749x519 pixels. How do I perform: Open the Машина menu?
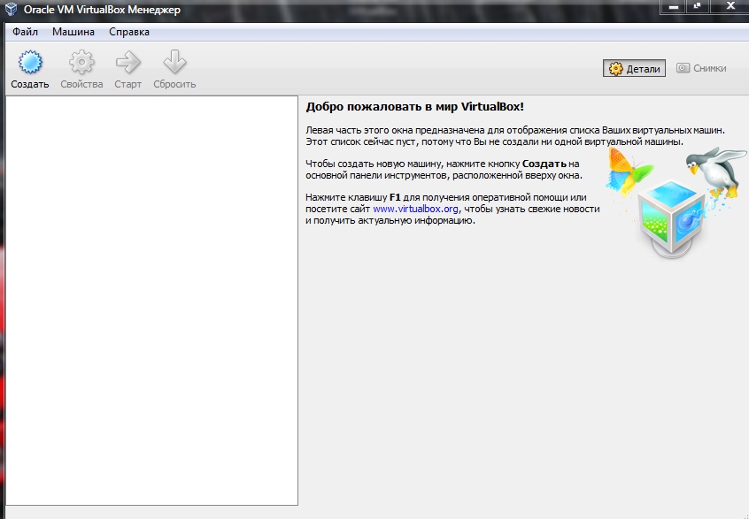click(73, 32)
